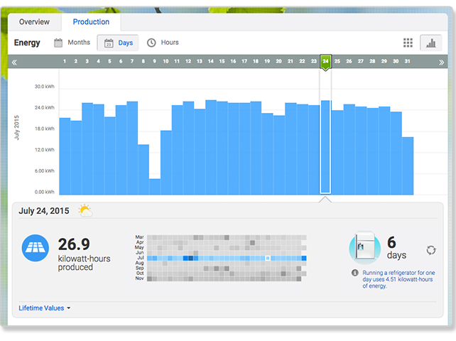The width and height of the screenshot is (456, 341).
Task: Click the Energy heading label
Action: click(27, 43)
